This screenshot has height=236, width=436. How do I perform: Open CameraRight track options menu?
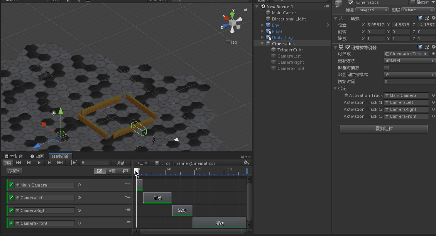click(128, 210)
